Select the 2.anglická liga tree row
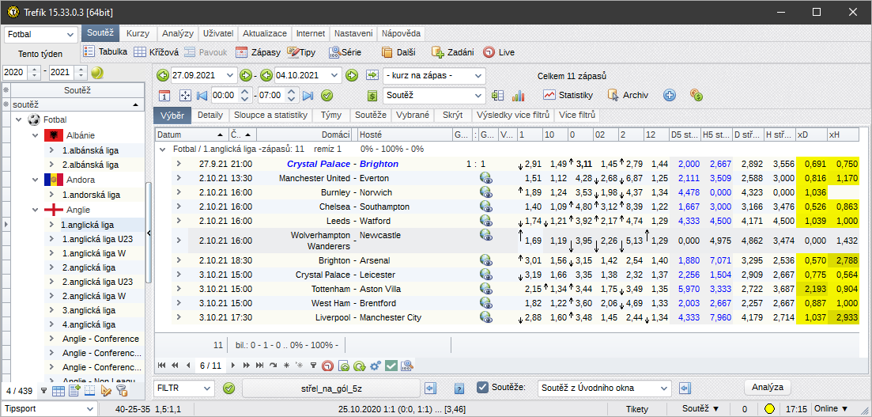872x417 pixels. point(89,267)
